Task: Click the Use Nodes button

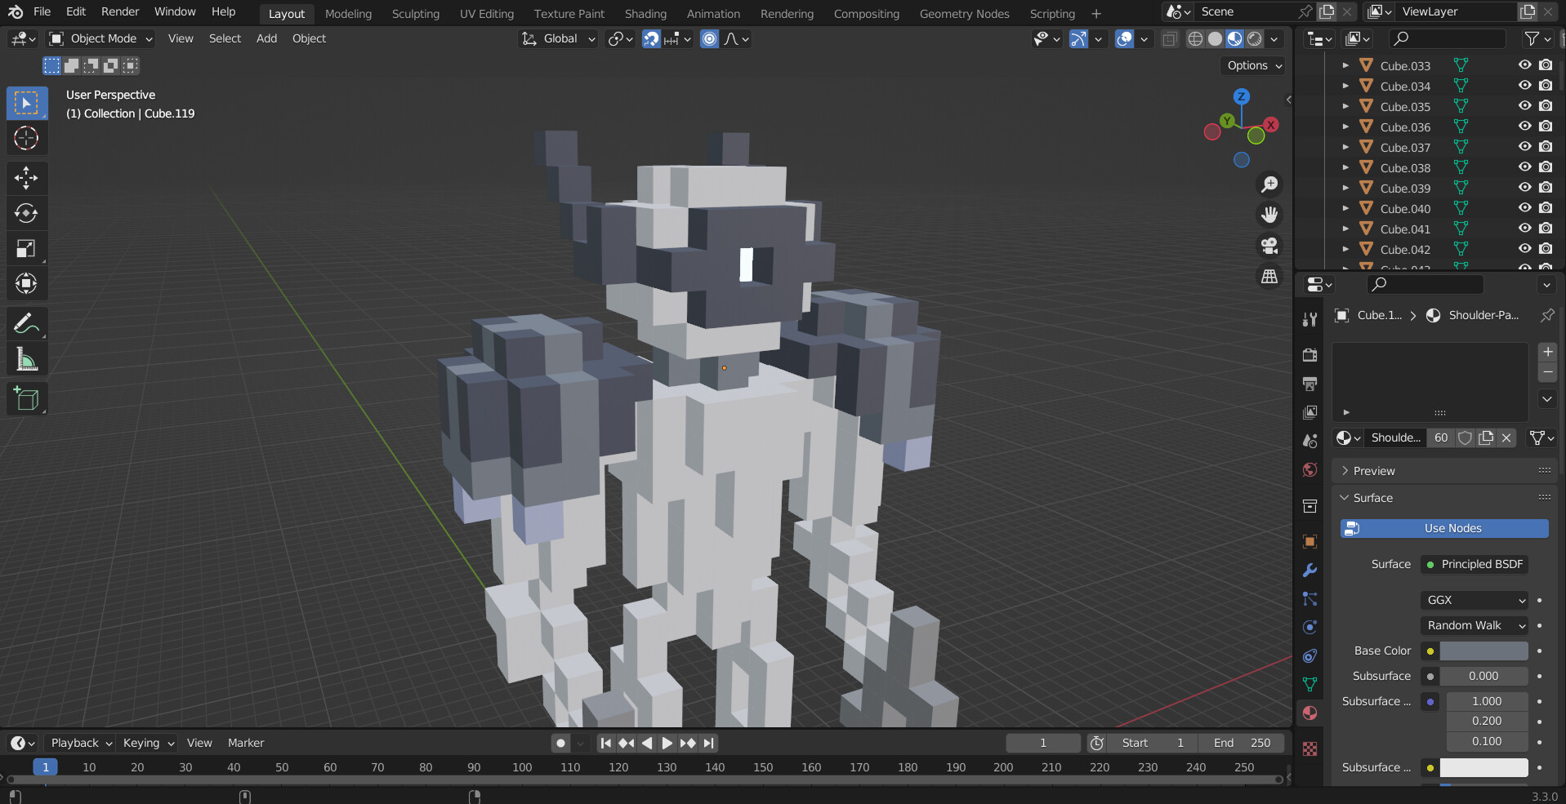Action: click(x=1443, y=528)
